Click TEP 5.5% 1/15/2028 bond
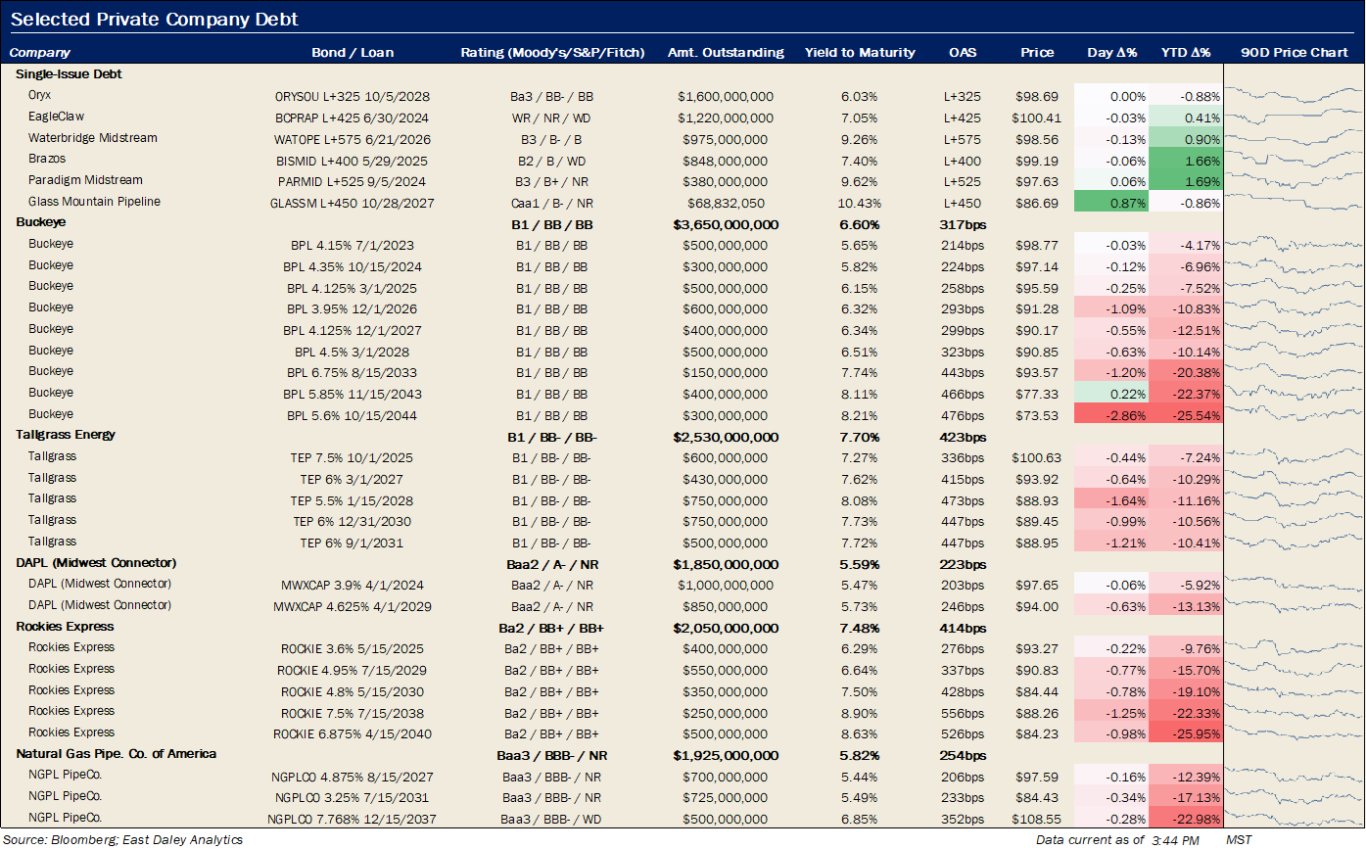Screen dimensions: 1366x850 (353, 500)
